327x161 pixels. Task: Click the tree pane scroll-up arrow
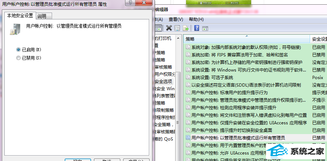pos(178,38)
